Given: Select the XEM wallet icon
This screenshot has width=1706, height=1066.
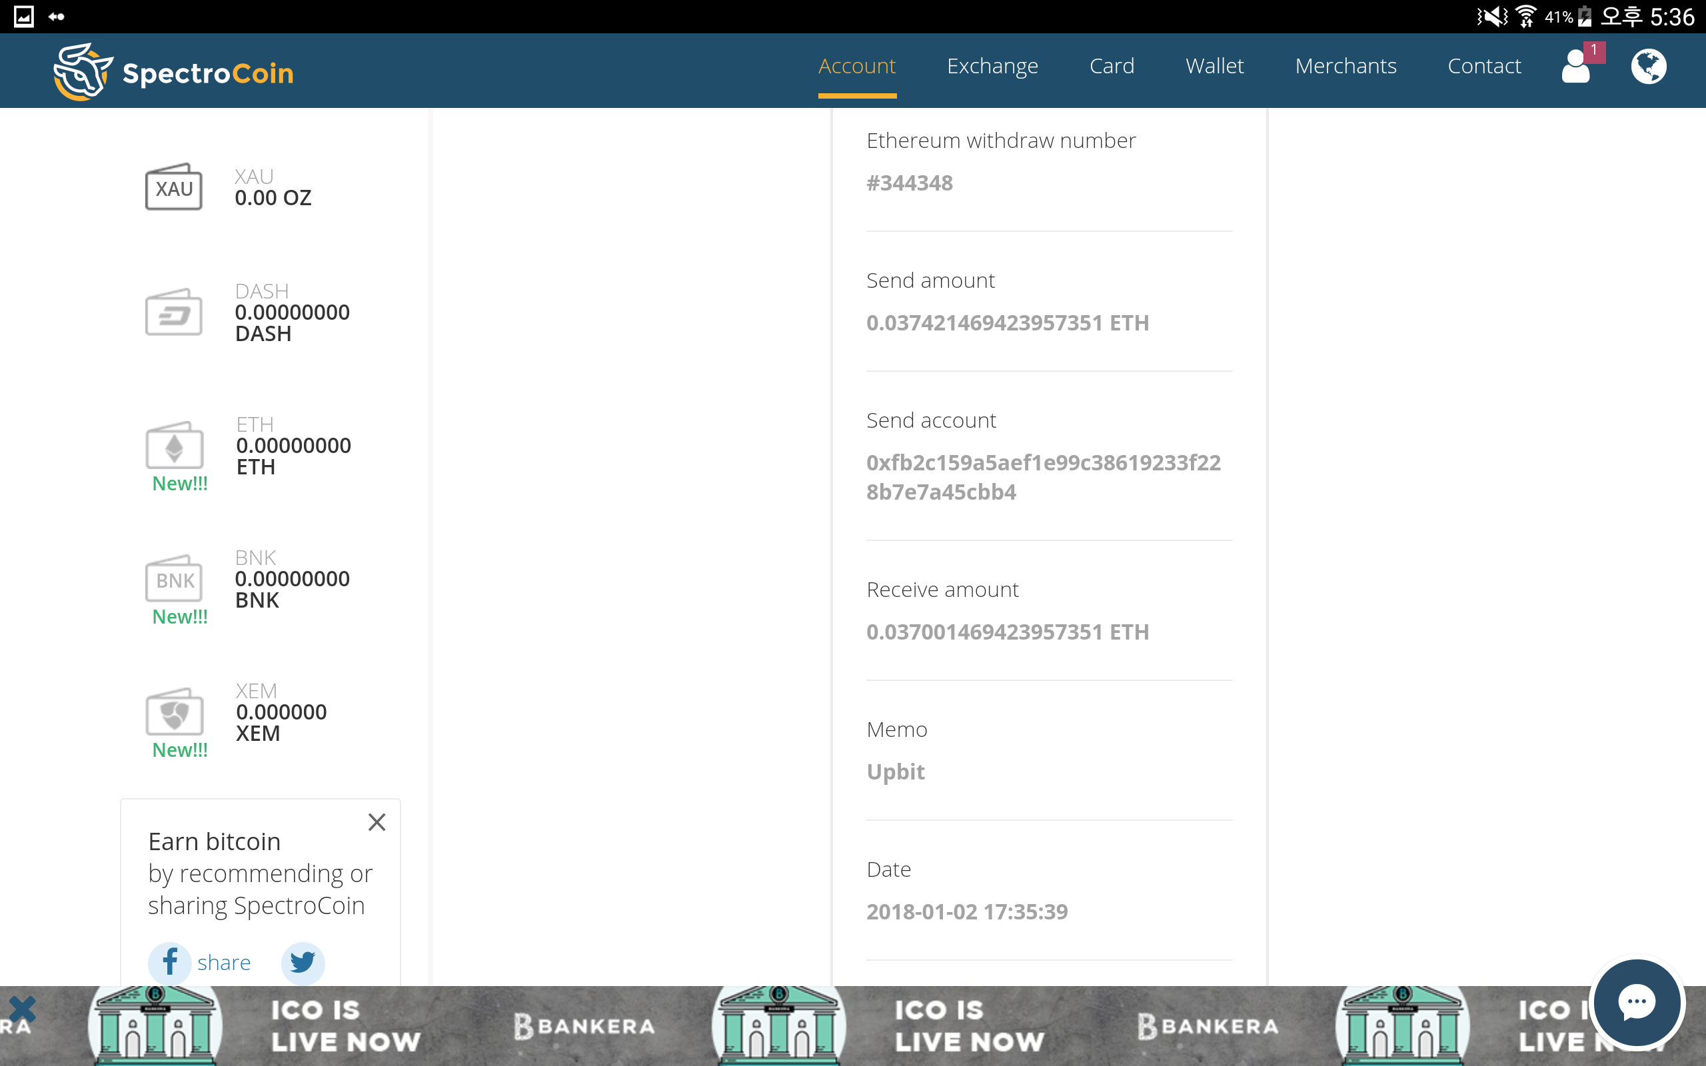Looking at the screenshot, I should point(174,713).
